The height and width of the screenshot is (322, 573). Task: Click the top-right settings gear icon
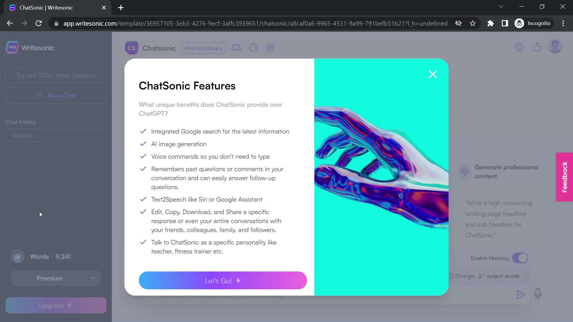[x=520, y=47]
